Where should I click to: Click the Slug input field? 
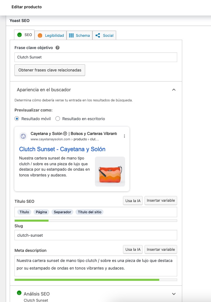[x=96, y=235]
